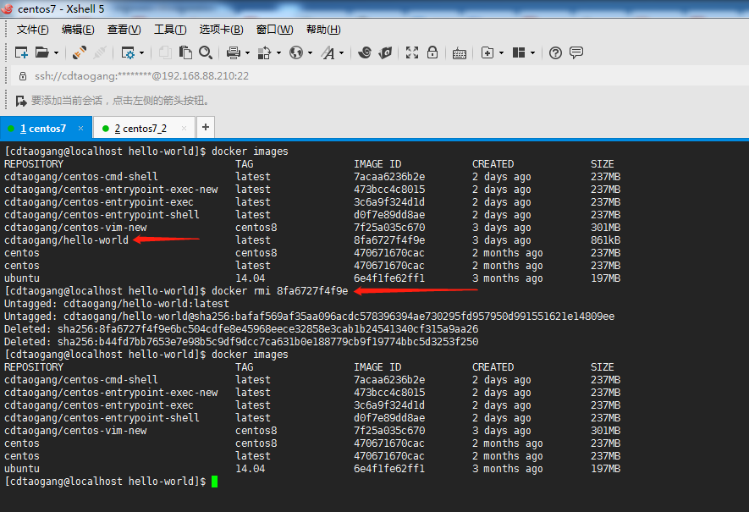Expand the tab layout dropdown arrow
The width and height of the screenshot is (749, 512).
(532, 52)
